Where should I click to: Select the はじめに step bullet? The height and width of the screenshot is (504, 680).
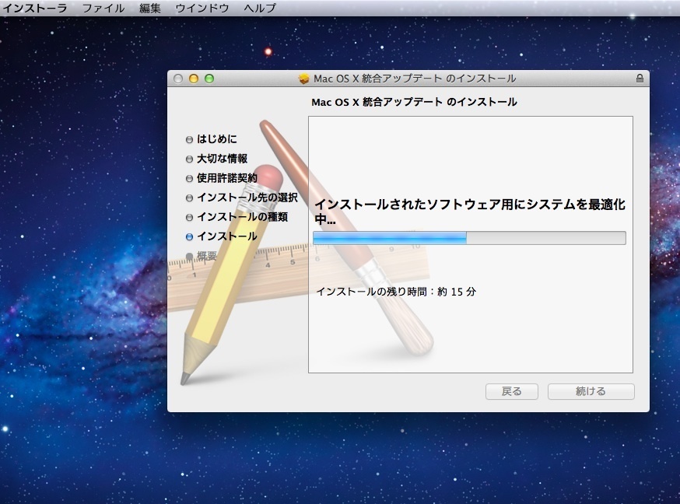point(189,139)
